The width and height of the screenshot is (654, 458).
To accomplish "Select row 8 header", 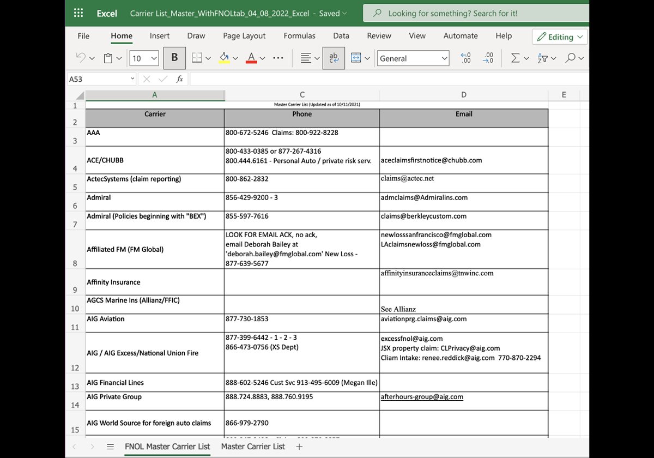I will [x=75, y=249].
